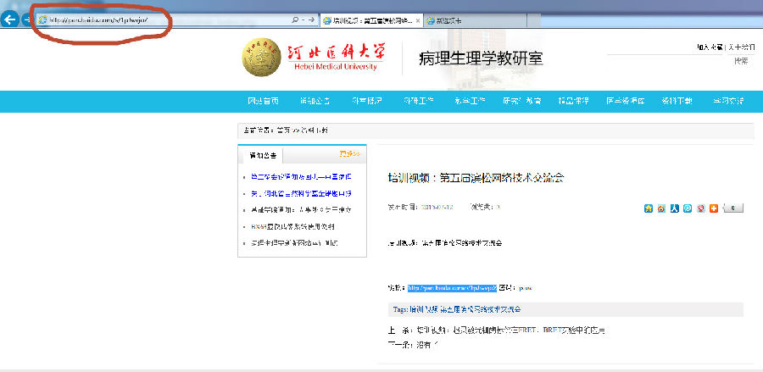Screen dimensions: 763x372
Task: Open the highlighted pan.baidu.com download link
Action: pyautogui.click(x=457, y=287)
